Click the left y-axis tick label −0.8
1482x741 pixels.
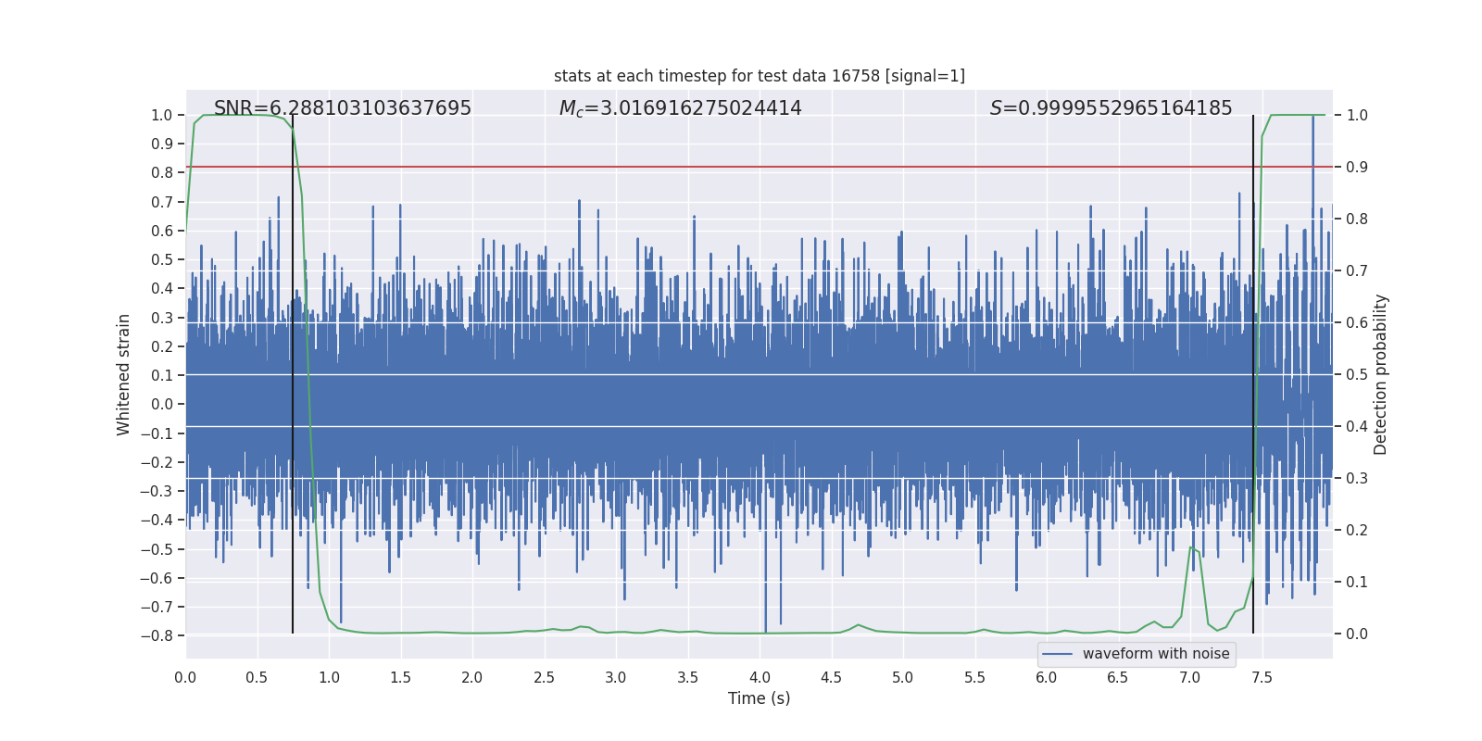[x=157, y=635]
